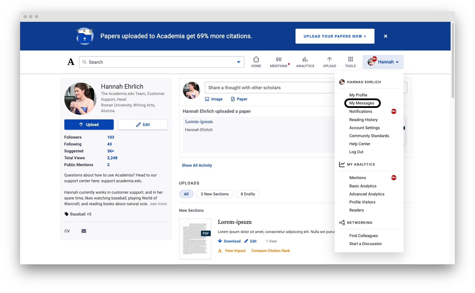
Task: Click the Search input field
Action: [x=162, y=62]
